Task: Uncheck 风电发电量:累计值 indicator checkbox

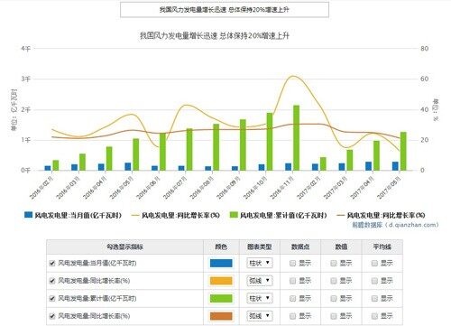Action: tap(52, 298)
